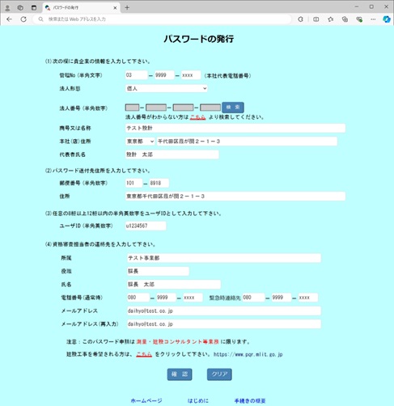Click the 氏名 field of 担当者
The width and height of the screenshot is (394, 406).
pyautogui.click(x=174, y=285)
